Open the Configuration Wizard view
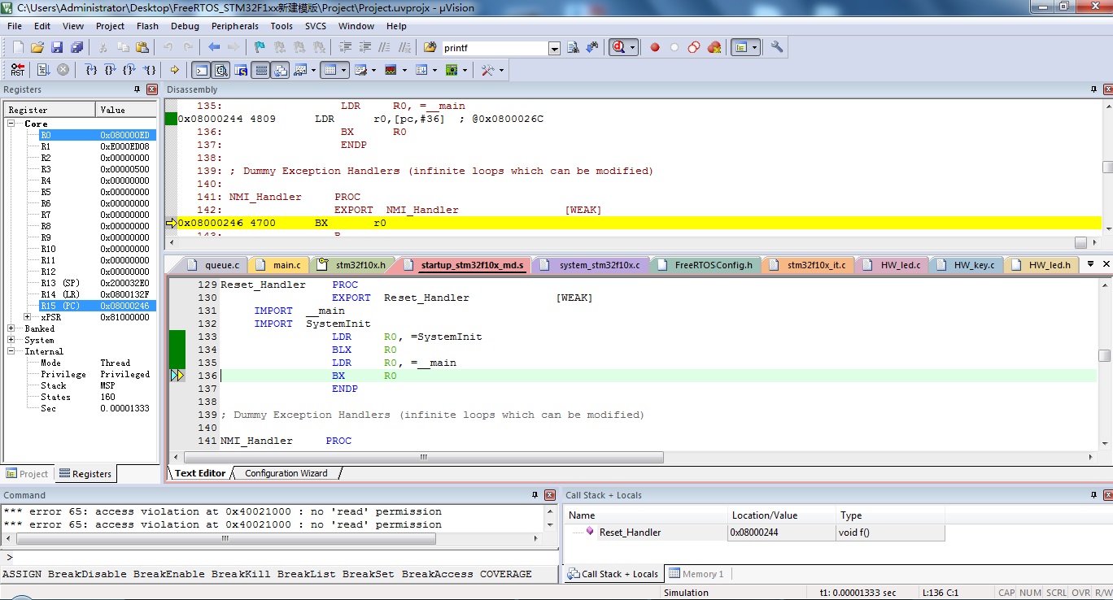The height and width of the screenshot is (600, 1113). (286, 473)
